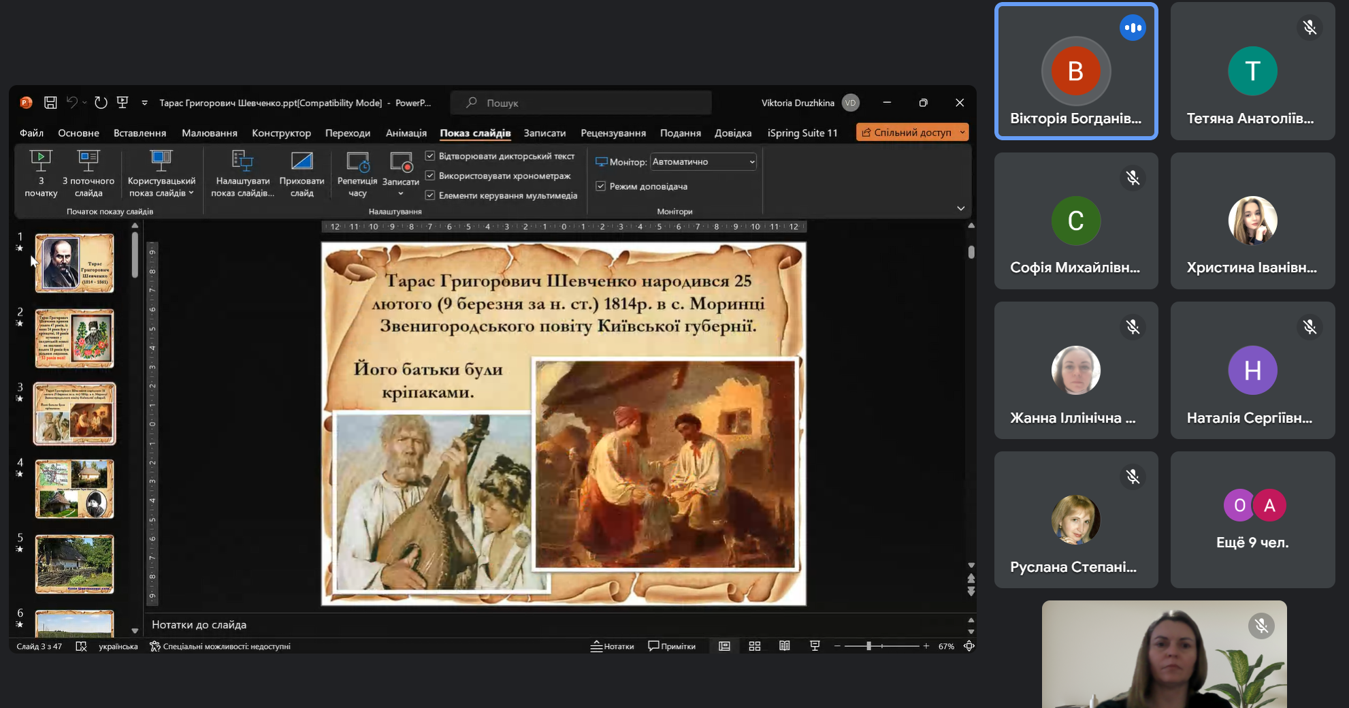The image size is (1349, 708).
Task: Select slide 4 thumbnail
Action: (75, 489)
